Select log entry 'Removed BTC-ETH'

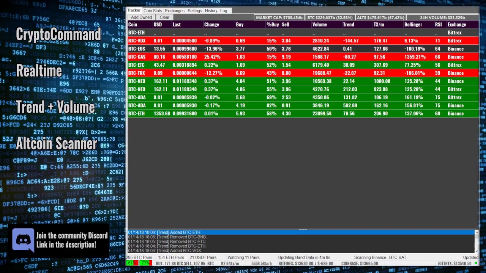301,246
